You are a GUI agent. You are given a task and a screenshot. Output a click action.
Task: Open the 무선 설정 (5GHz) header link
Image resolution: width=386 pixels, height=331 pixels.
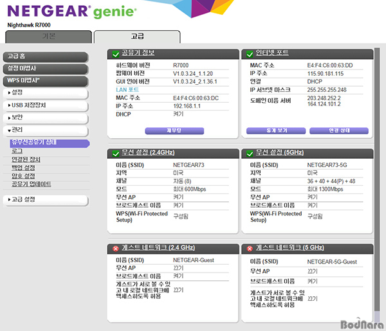pos(280,152)
